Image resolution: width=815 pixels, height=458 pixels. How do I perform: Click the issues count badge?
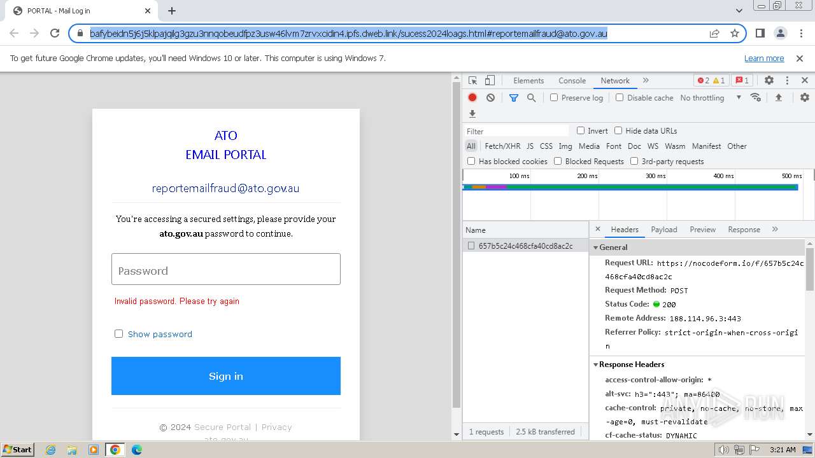[x=742, y=81]
